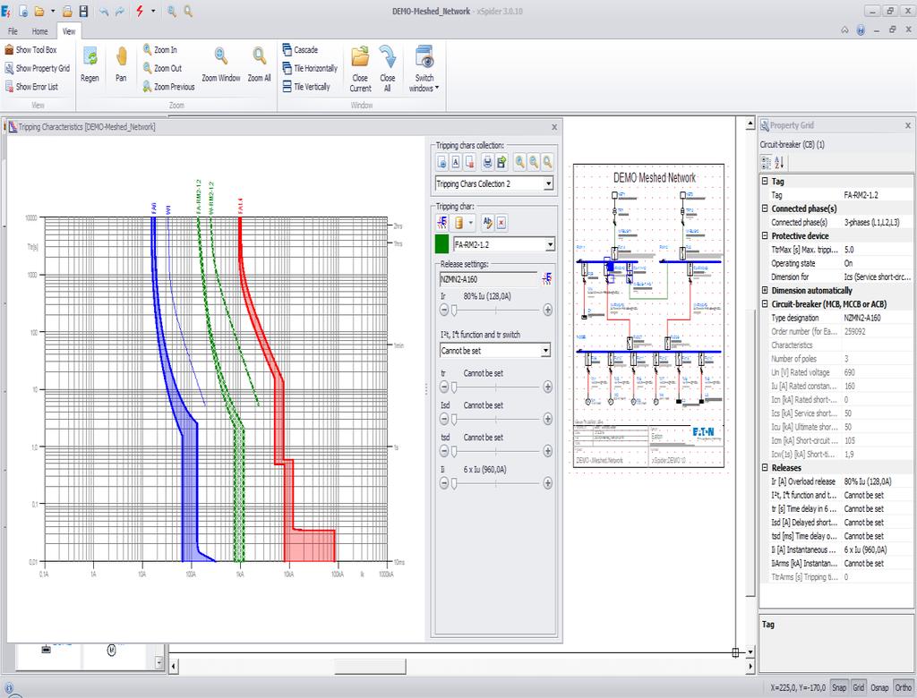Click the green tripping char color swatch
The height and width of the screenshot is (698, 917).
[442, 244]
